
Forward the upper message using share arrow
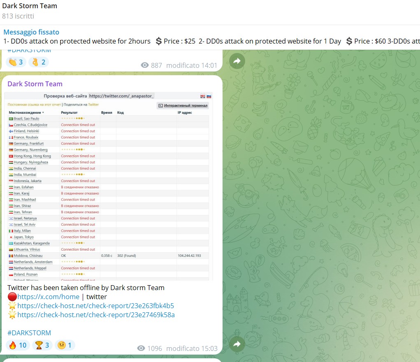237,61
